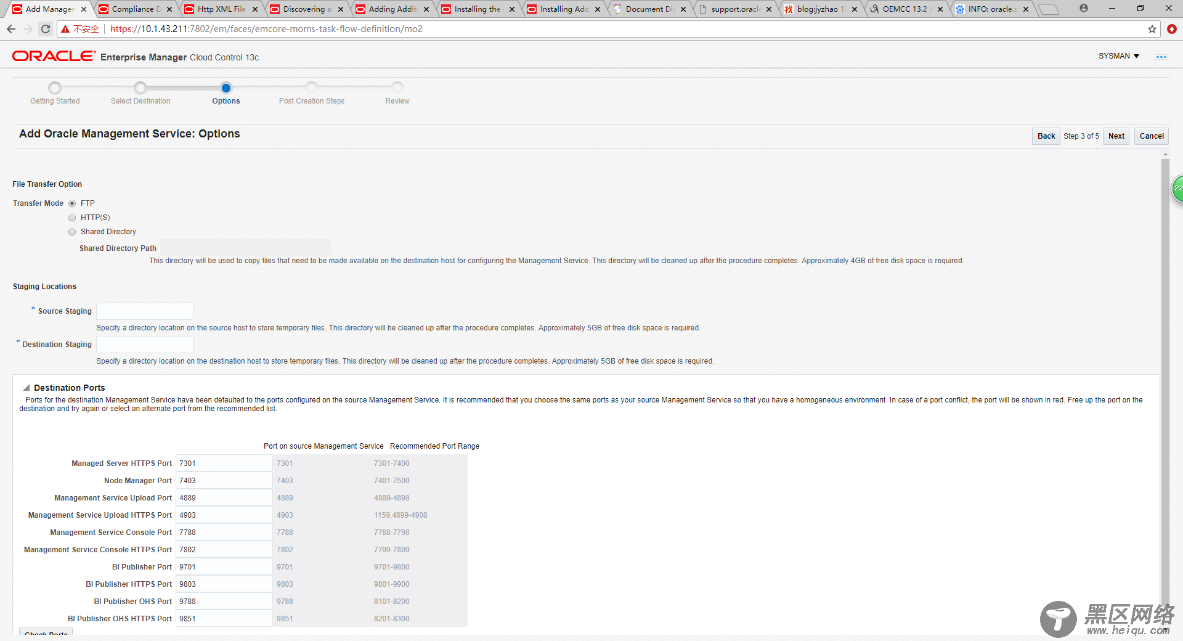Edit the Node Manager Port field
This screenshot has width=1183, height=641.
[224, 481]
